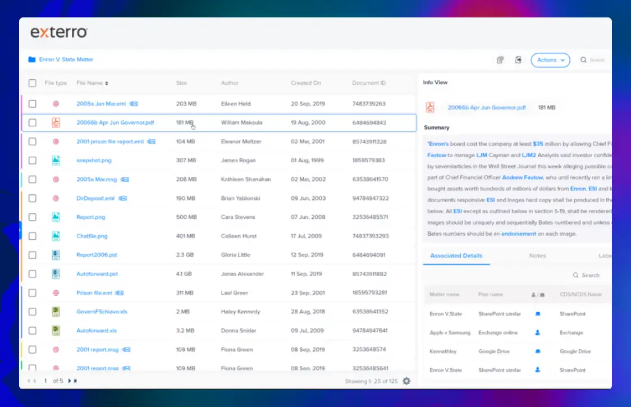Go to the next page arrow

click(x=69, y=381)
